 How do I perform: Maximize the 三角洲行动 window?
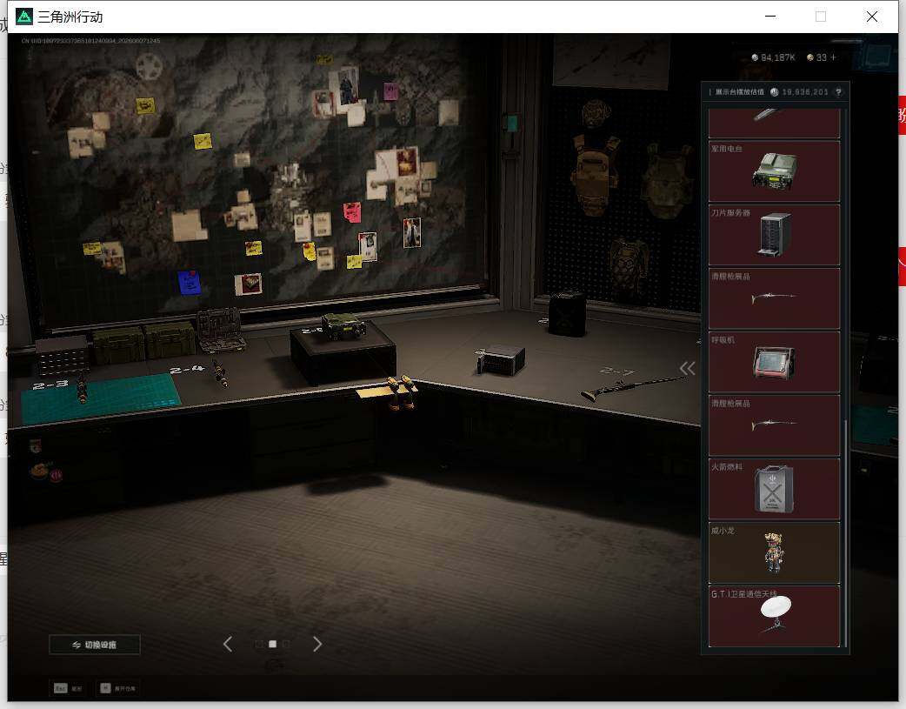coord(821,17)
